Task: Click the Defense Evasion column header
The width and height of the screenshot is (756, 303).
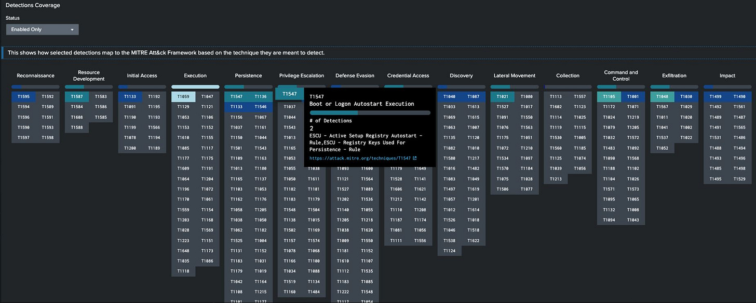Action: point(355,75)
